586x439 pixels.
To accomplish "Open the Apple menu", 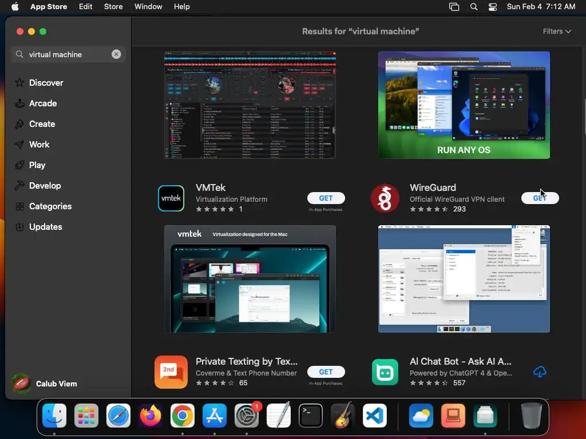I will 15,7.
